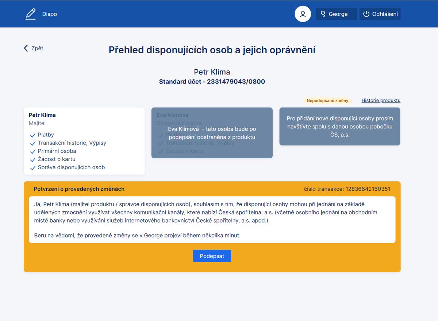Select the account number 2331479043/0800 text
Screen dimensions: 438x321
pos(236,82)
